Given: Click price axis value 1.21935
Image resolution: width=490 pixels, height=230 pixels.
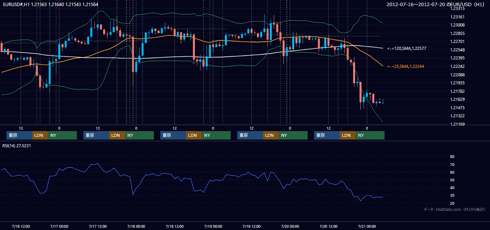Looking at the screenshot, I should pos(457,83).
